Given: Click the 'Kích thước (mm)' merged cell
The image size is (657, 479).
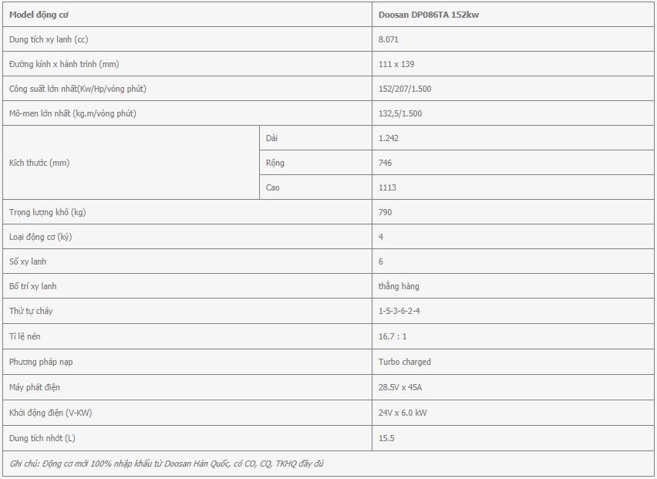Looking at the screenshot, I should pos(131,163).
